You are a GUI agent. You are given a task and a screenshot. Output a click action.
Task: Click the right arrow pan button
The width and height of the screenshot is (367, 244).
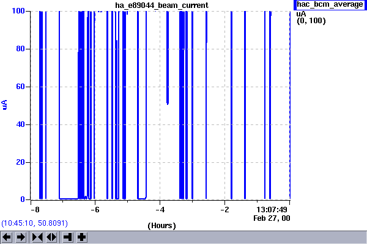pos(21,237)
